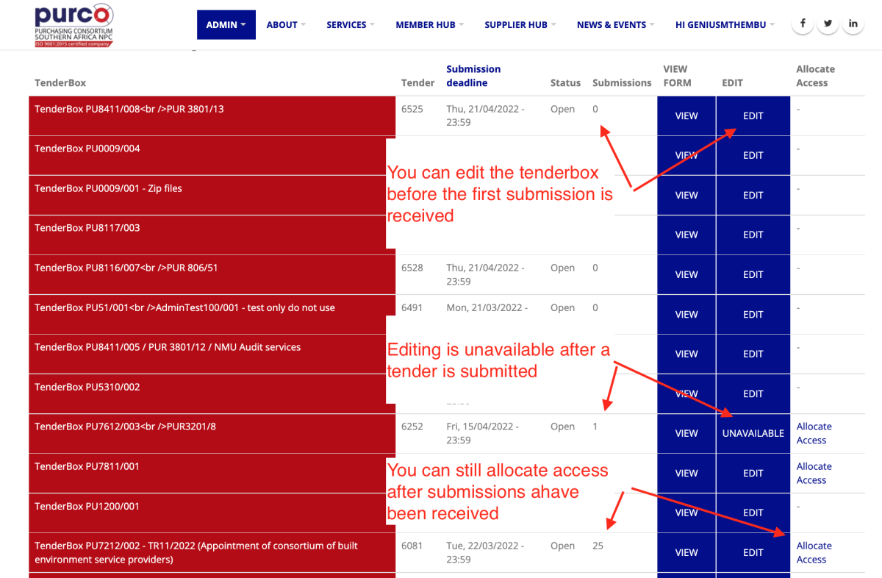Click UNAVAILABLE button for TenderBox PU7612/003
The height and width of the screenshot is (578, 882).
(753, 434)
